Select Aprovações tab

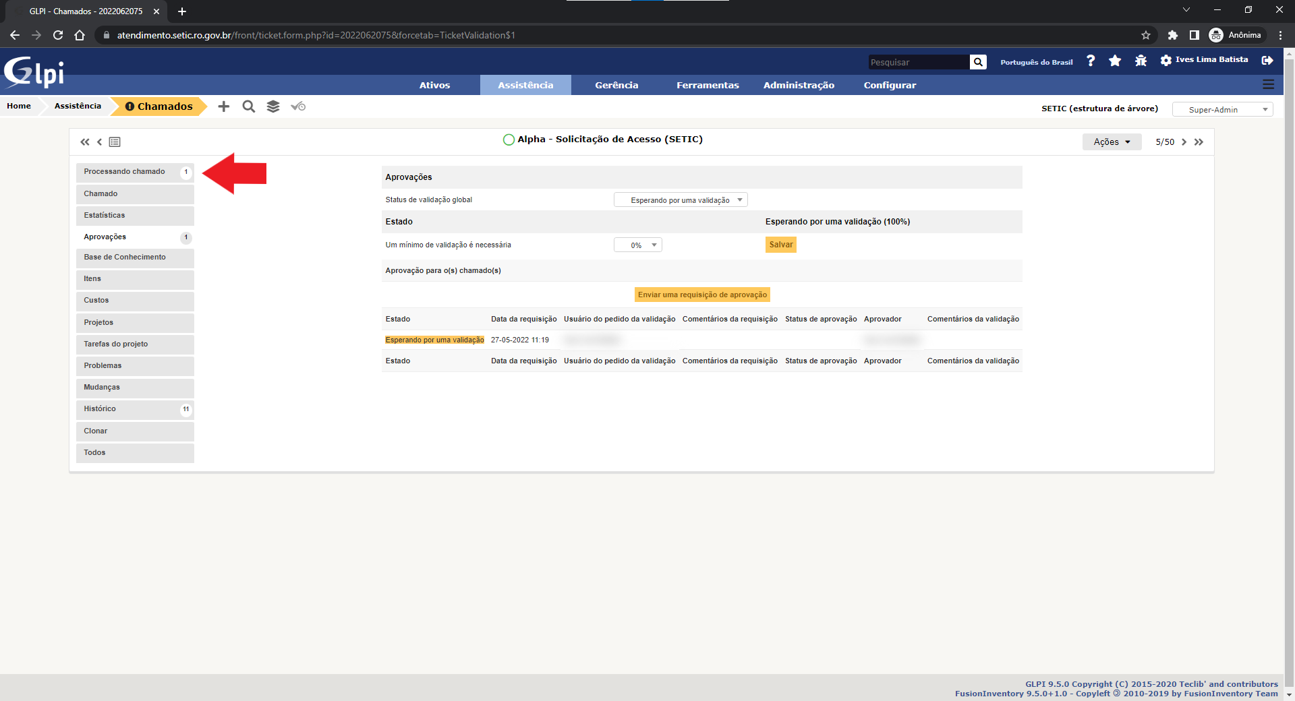click(135, 237)
